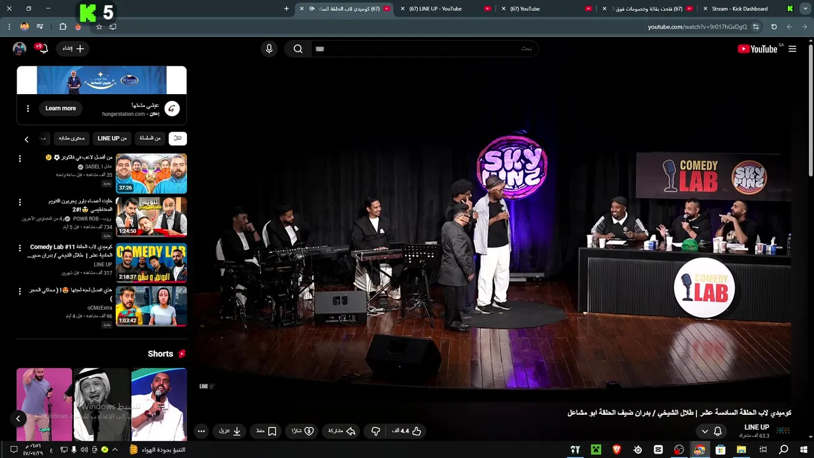Click Learn more on the ad

coord(60,108)
